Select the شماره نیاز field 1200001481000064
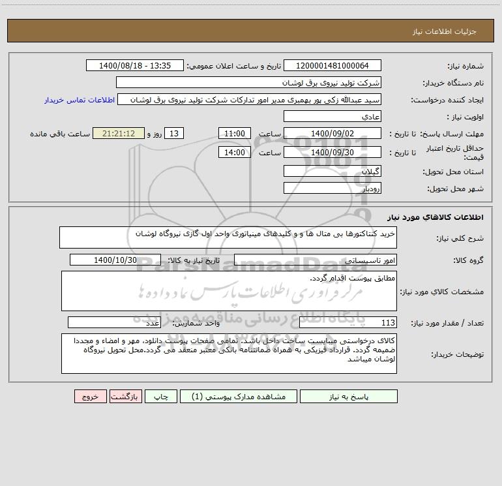The height and width of the screenshot is (486, 502). pos(332,65)
